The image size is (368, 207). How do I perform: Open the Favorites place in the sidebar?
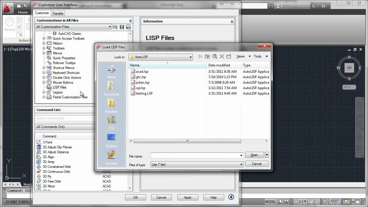111,106
